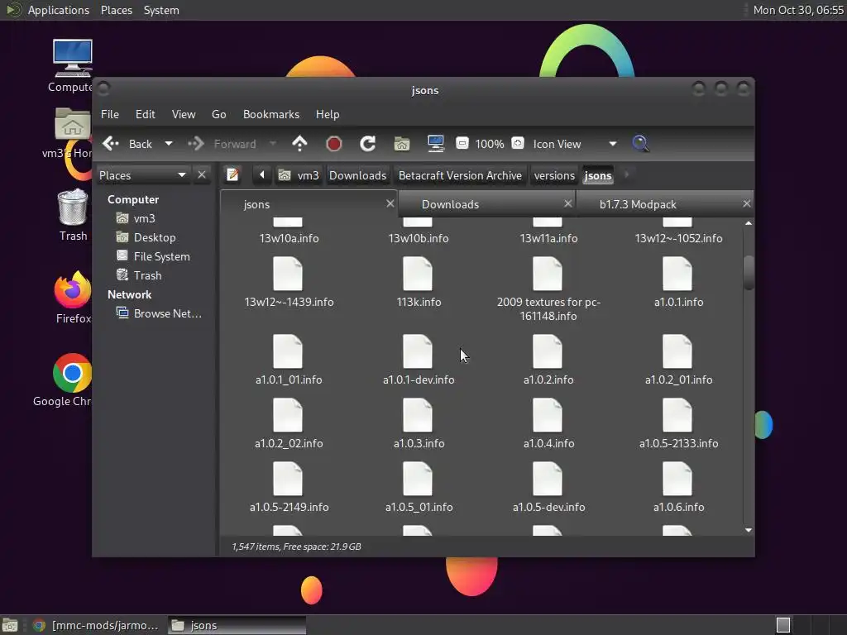
Task: Select file 113k.info
Action: tap(418, 282)
